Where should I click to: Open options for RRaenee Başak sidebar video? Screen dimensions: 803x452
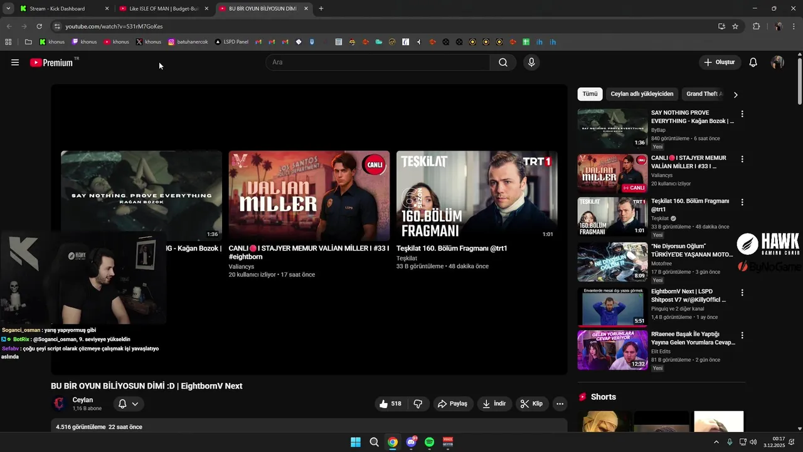pos(742,335)
